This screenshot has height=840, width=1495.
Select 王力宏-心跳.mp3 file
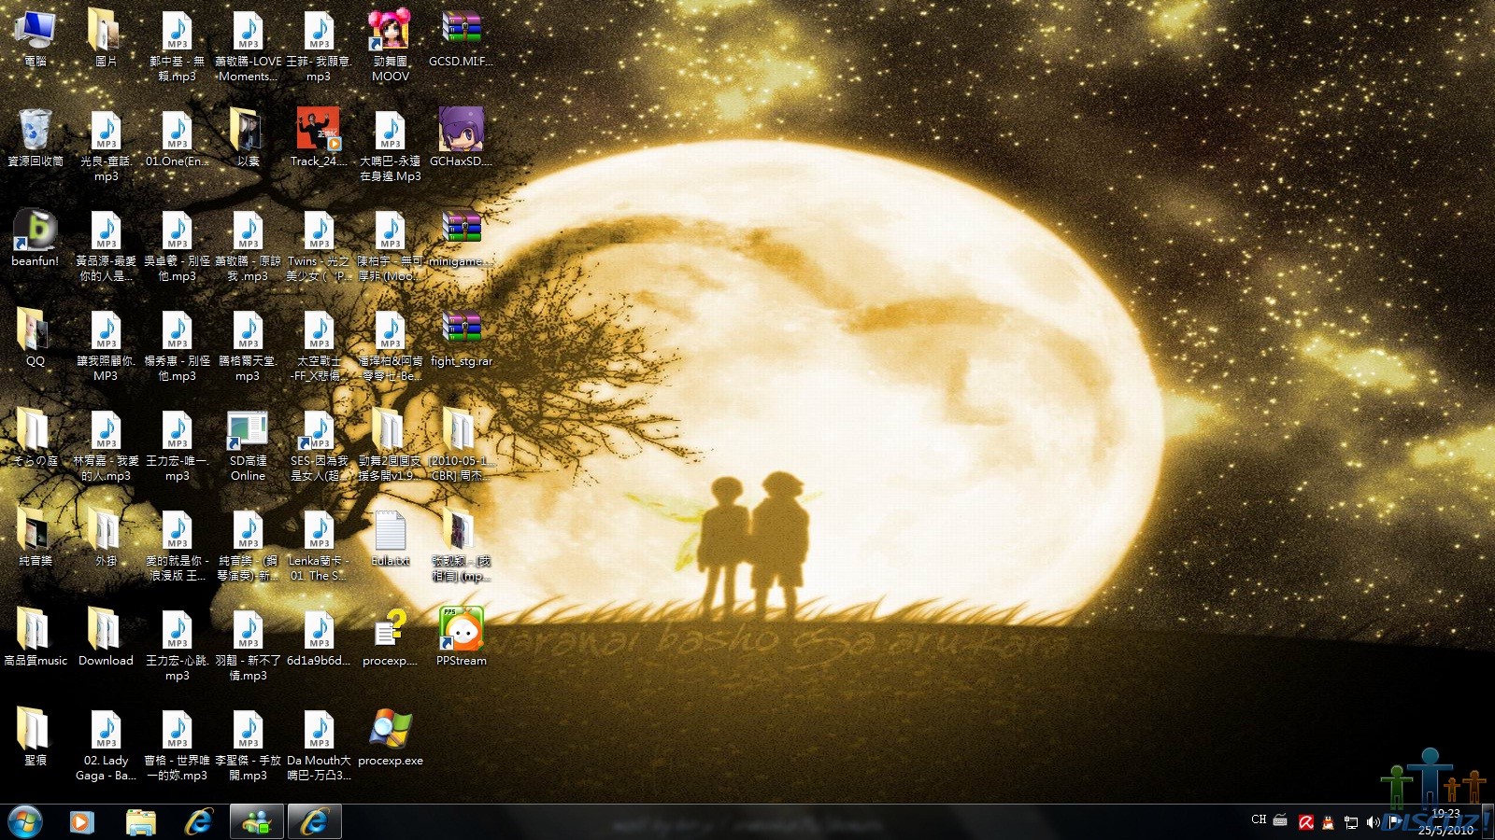click(178, 646)
